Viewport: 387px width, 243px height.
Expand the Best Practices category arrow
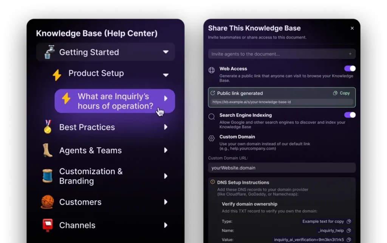(x=166, y=127)
